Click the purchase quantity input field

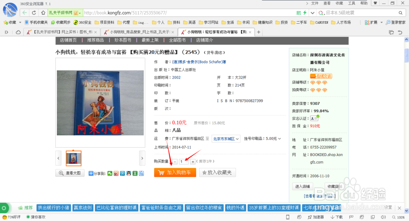point(184,162)
